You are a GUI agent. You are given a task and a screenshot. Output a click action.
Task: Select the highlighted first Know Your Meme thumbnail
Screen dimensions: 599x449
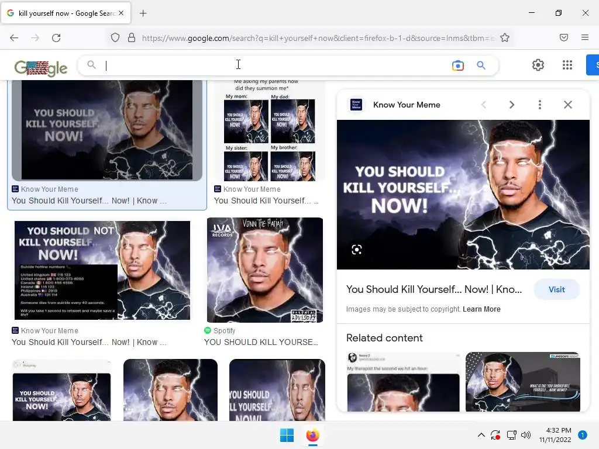(x=107, y=130)
